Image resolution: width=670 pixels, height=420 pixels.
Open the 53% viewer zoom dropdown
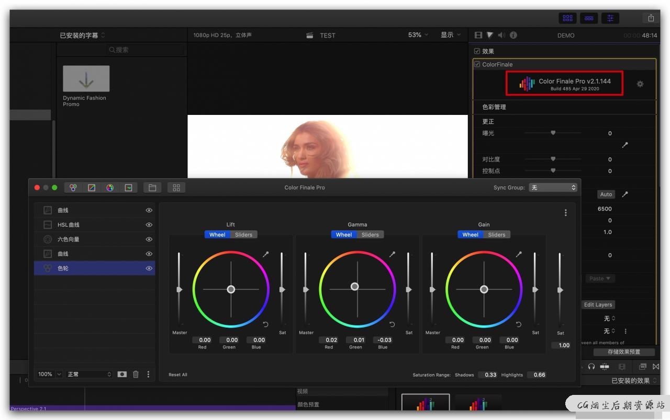click(x=418, y=35)
